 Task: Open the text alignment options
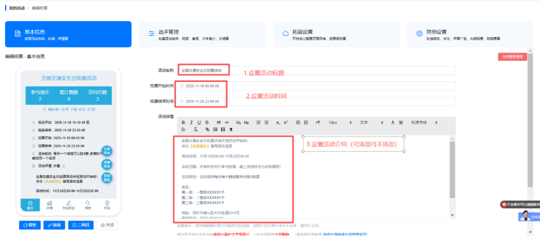tap(183, 129)
